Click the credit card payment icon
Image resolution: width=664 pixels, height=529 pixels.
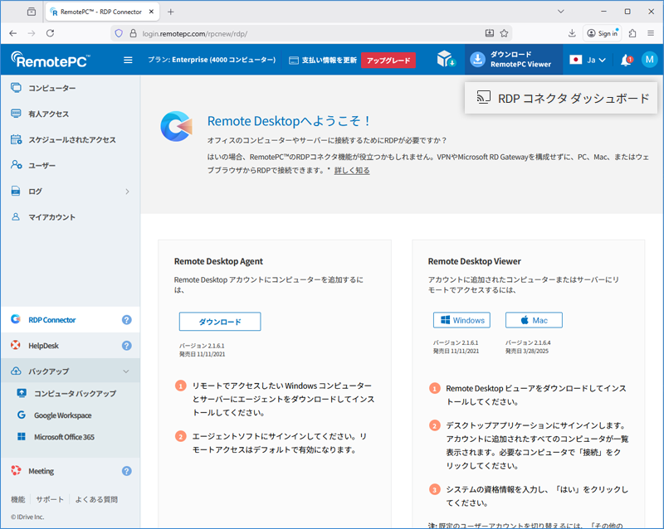pyautogui.click(x=294, y=61)
